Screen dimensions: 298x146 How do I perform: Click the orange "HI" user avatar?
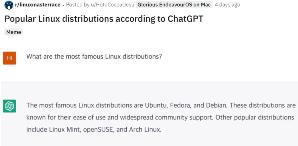click(10, 58)
